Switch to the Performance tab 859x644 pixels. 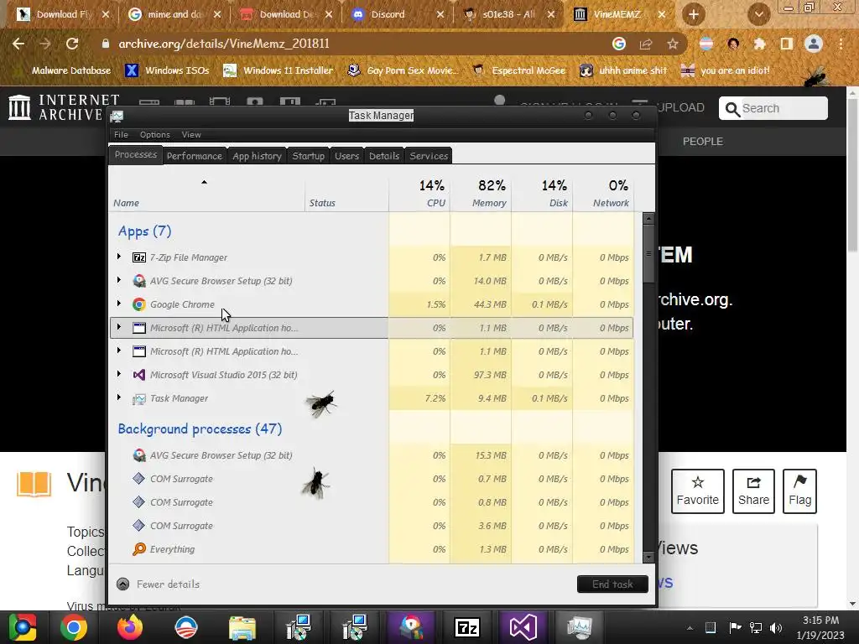[x=195, y=156]
